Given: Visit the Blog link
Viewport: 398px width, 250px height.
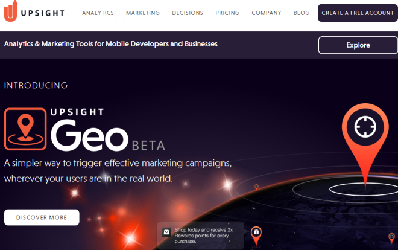Looking at the screenshot, I should (x=302, y=13).
